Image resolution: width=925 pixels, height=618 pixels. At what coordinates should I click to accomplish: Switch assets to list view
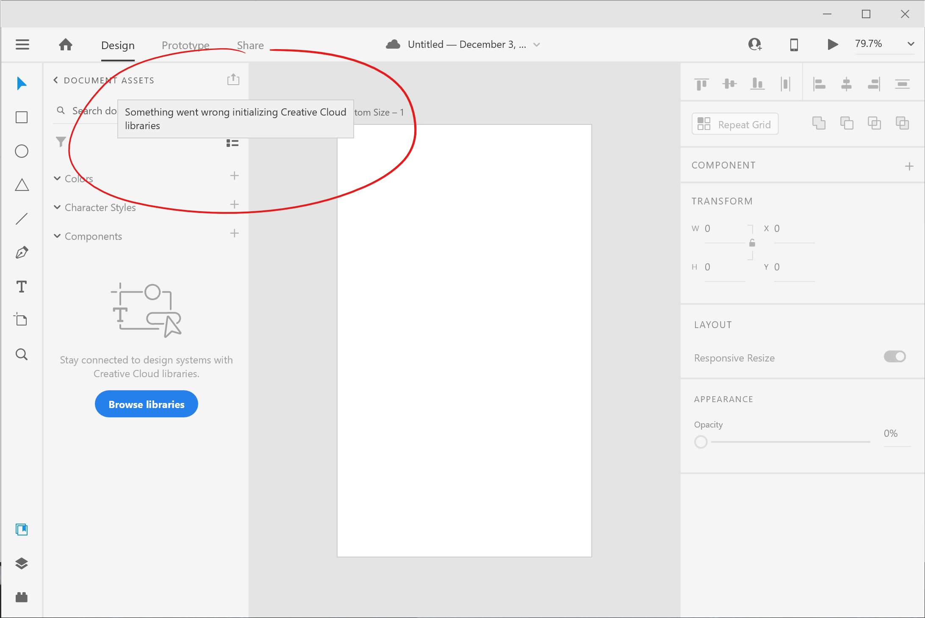232,143
